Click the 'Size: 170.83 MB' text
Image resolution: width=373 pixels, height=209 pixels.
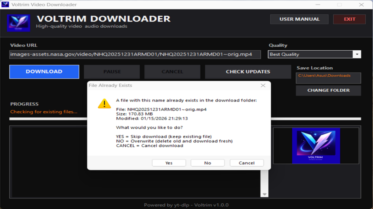[134, 114]
